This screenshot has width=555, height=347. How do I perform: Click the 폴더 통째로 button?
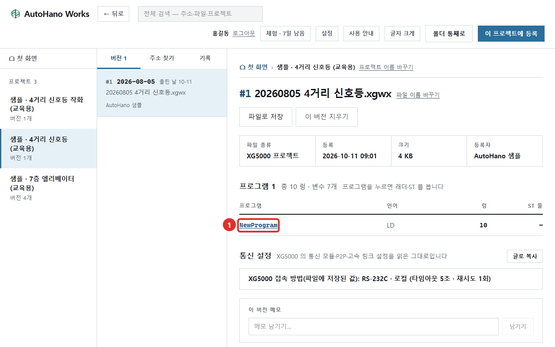click(x=449, y=33)
